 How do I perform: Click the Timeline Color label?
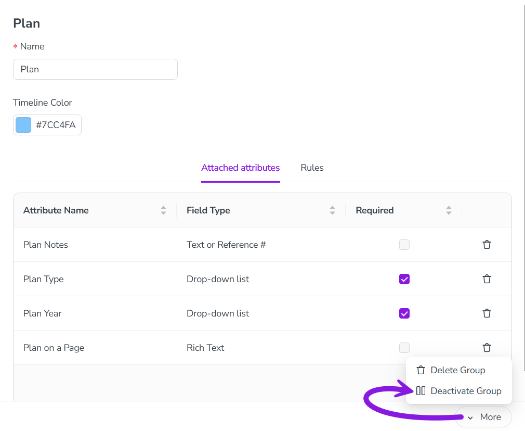point(43,103)
